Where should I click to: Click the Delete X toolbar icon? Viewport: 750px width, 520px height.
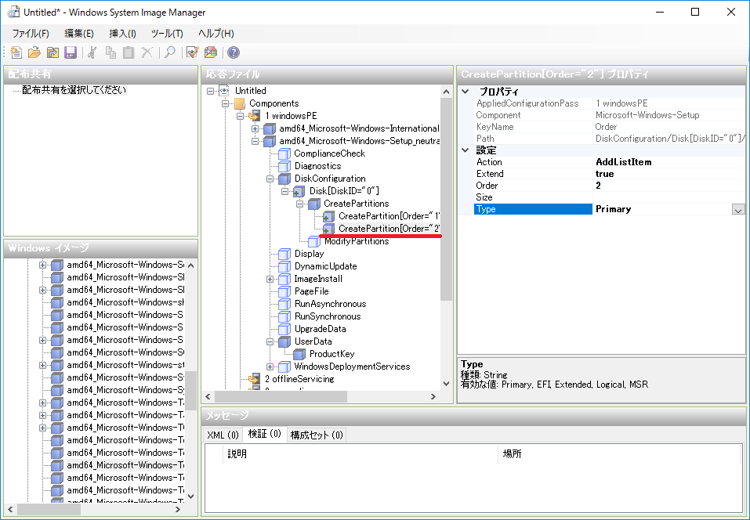click(x=147, y=52)
